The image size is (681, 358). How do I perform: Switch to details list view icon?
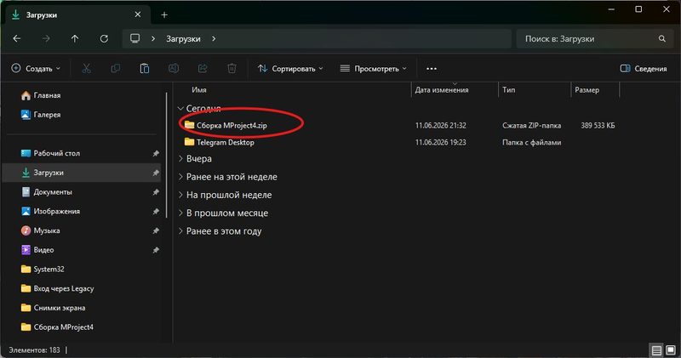pos(656,350)
